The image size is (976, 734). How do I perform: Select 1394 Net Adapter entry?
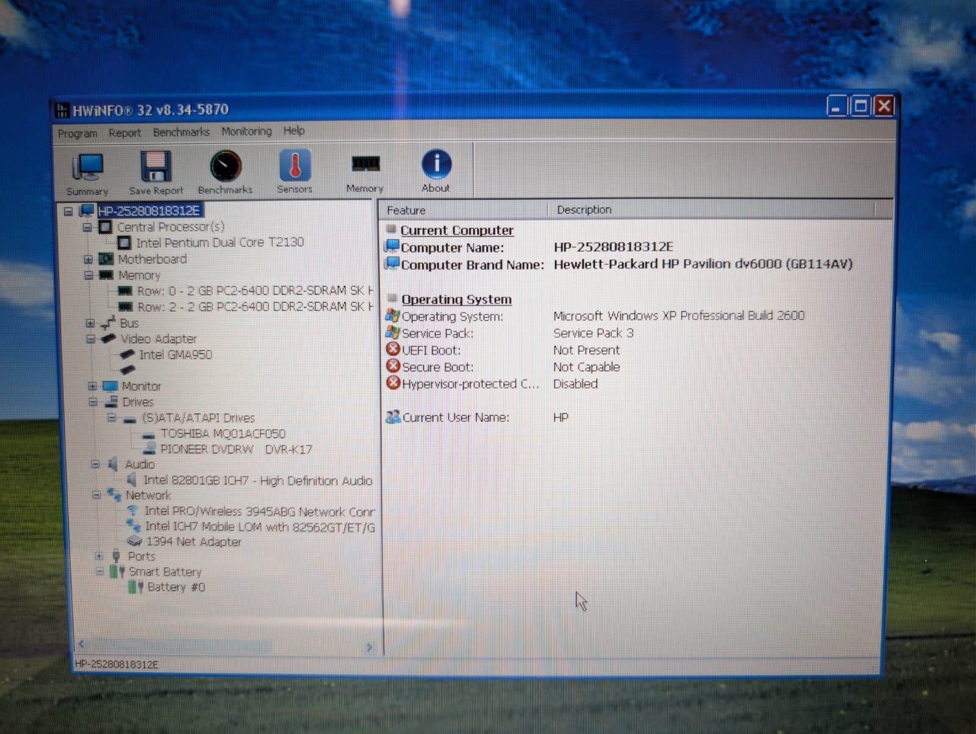tap(193, 541)
